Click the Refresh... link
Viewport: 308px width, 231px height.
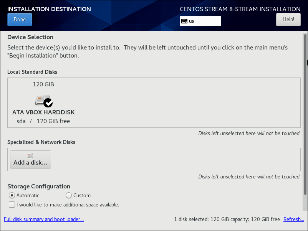tap(293, 219)
